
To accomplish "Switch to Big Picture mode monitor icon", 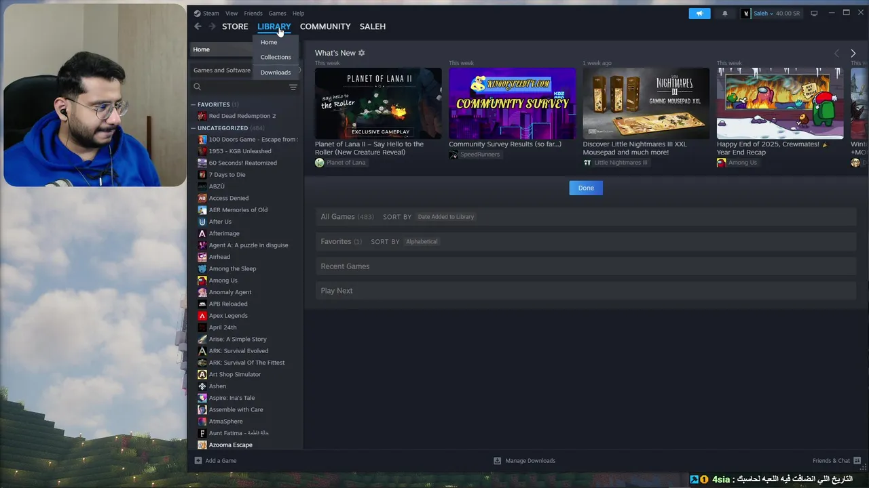I will click(x=814, y=14).
